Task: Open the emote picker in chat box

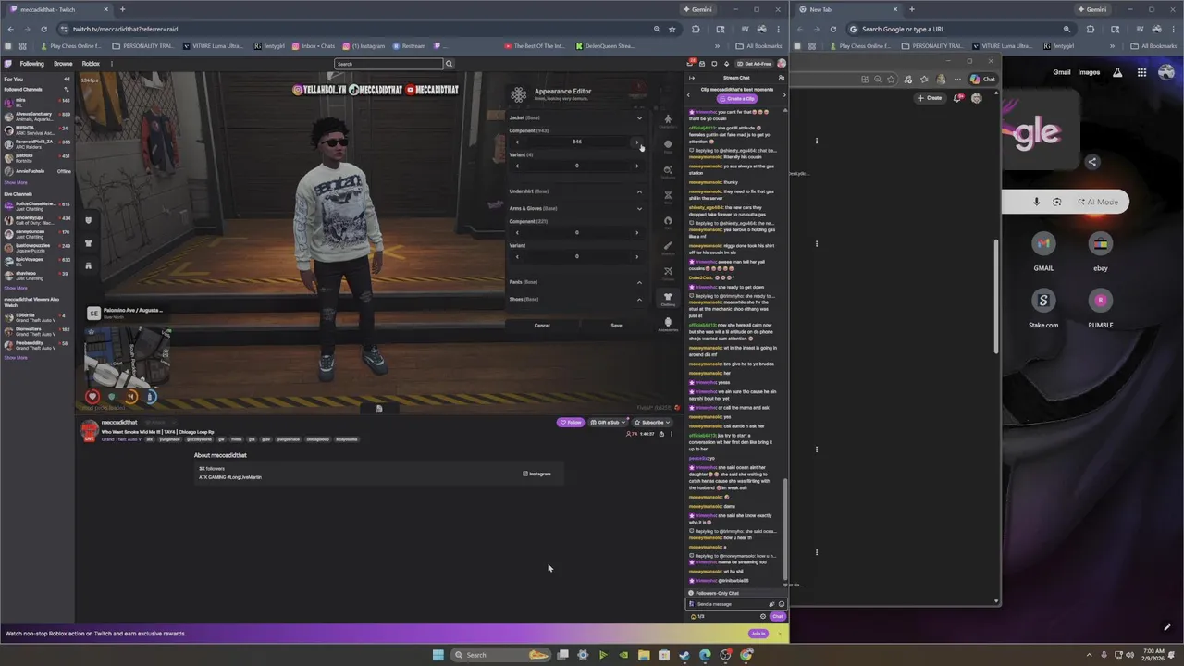Action: [x=781, y=604]
